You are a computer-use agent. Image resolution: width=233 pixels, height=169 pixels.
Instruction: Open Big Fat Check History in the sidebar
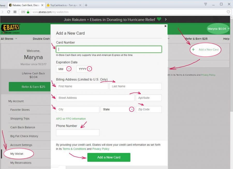click(24, 136)
